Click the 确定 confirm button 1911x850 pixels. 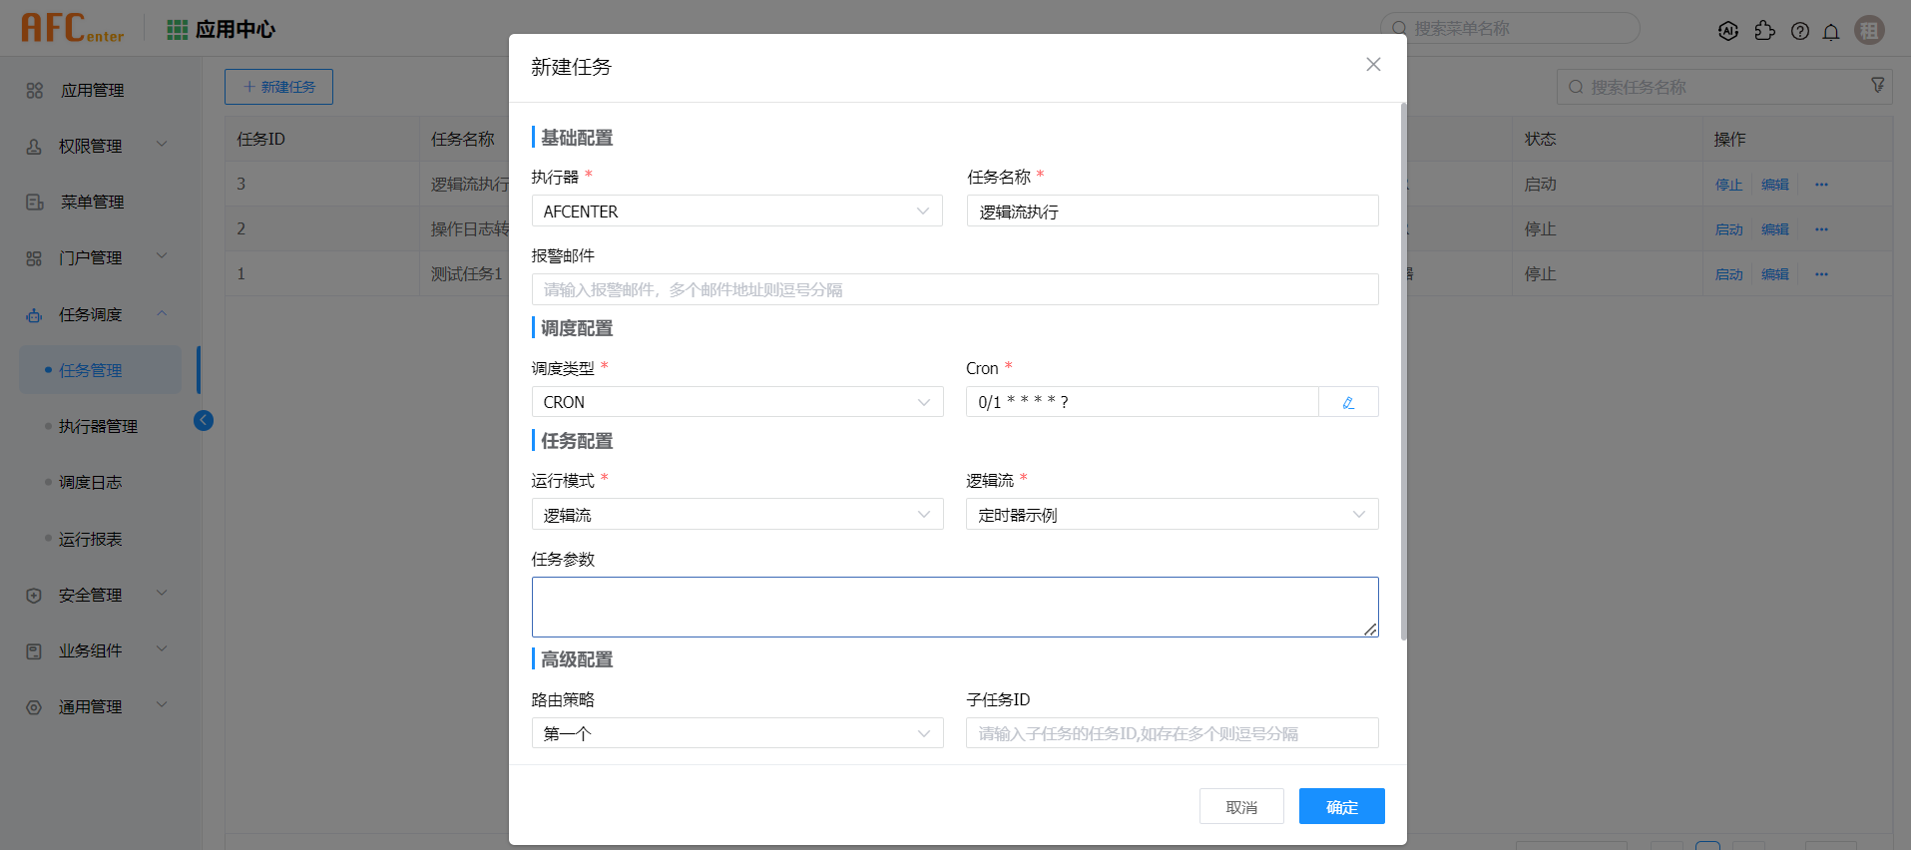tap(1341, 806)
